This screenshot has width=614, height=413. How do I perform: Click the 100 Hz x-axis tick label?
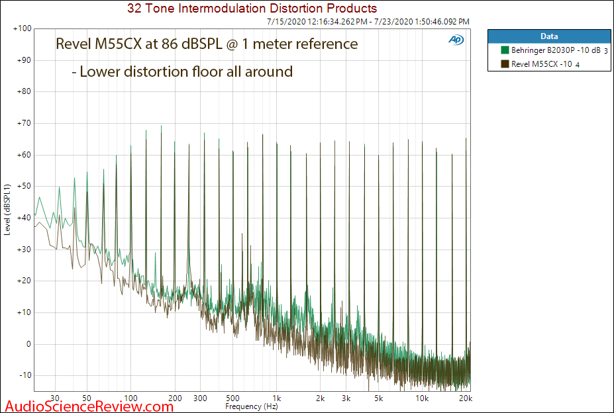130,398
